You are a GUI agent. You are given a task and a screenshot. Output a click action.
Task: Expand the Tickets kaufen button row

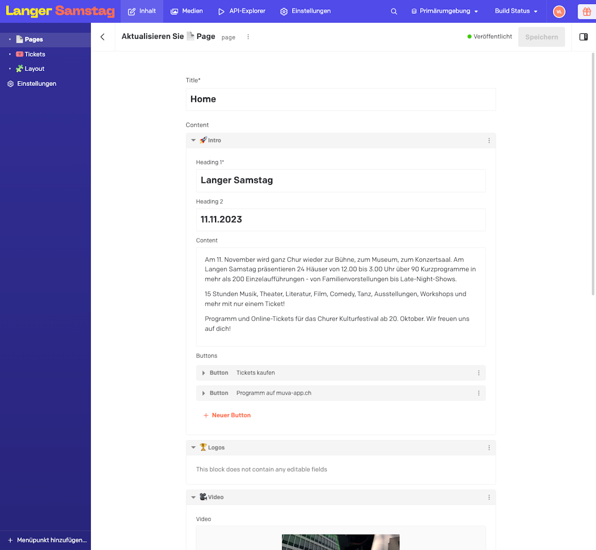[x=204, y=373]
